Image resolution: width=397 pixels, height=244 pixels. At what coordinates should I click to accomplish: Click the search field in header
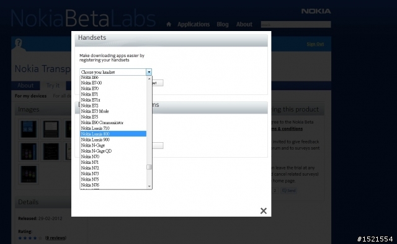pos(296,24)
